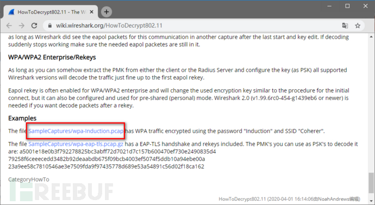Viewport: 375px width, 205px height.
Task: Open SampleCaptures/wpa-eap-tls.pcap.gz link
Action: 76,144
